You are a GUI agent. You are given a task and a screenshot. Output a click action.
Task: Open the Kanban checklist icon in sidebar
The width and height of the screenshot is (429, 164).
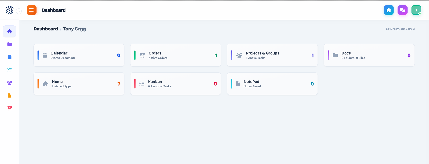(x=9, y=70)
